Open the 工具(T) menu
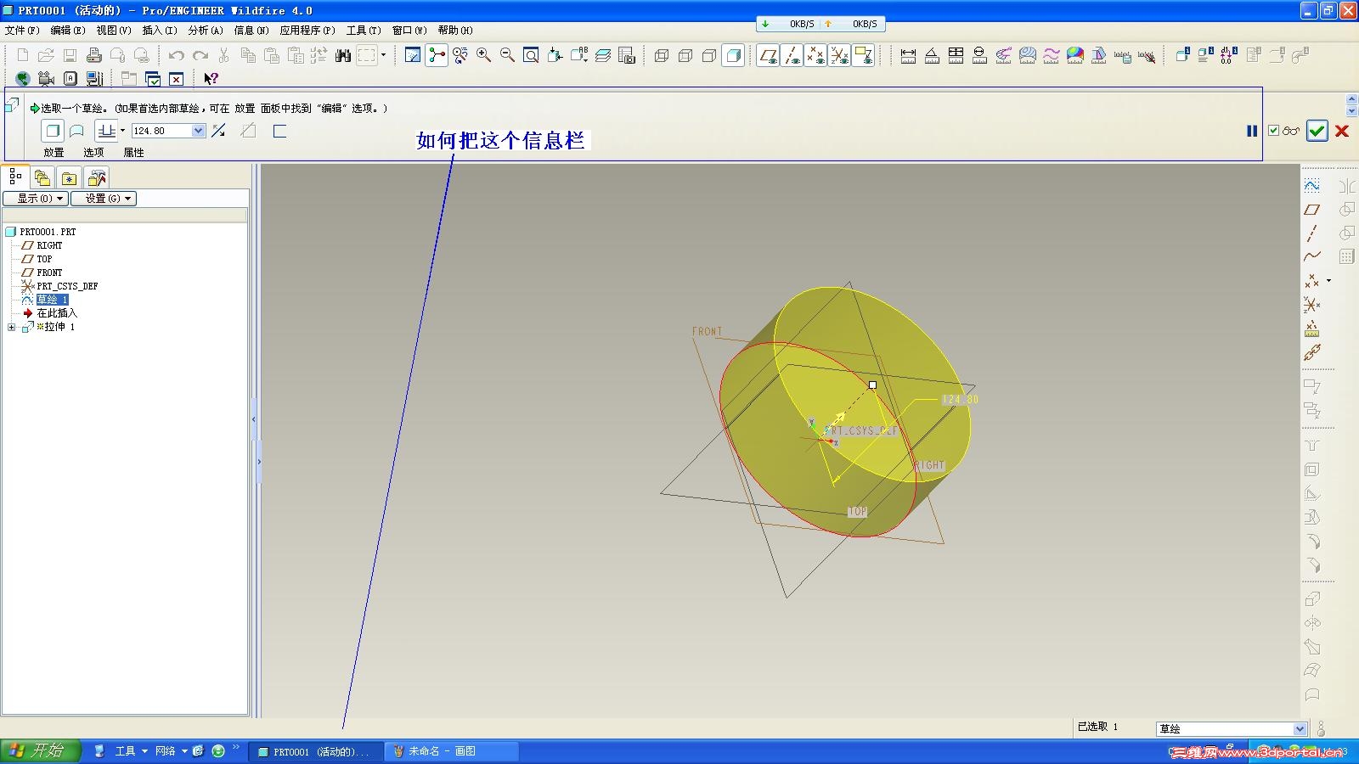Image resolution: width=1359 pixels, height=764 pixels. tap(364, 31)
